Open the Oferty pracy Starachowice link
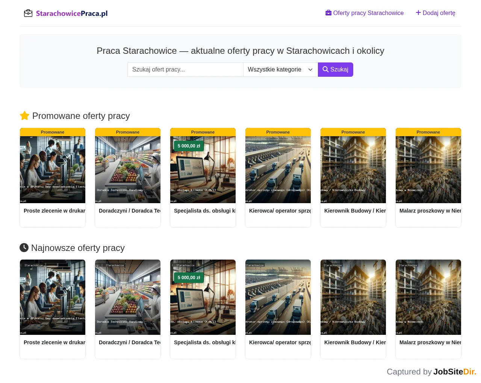Viewport: 481px width, 383px height. pos(365,13)
